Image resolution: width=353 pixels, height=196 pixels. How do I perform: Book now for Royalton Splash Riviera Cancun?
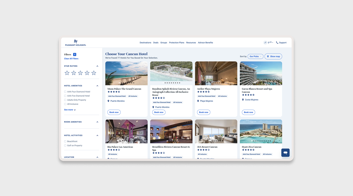(x=159, y=112)
